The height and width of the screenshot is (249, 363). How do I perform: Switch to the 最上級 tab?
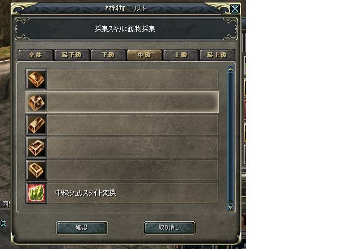217,55
